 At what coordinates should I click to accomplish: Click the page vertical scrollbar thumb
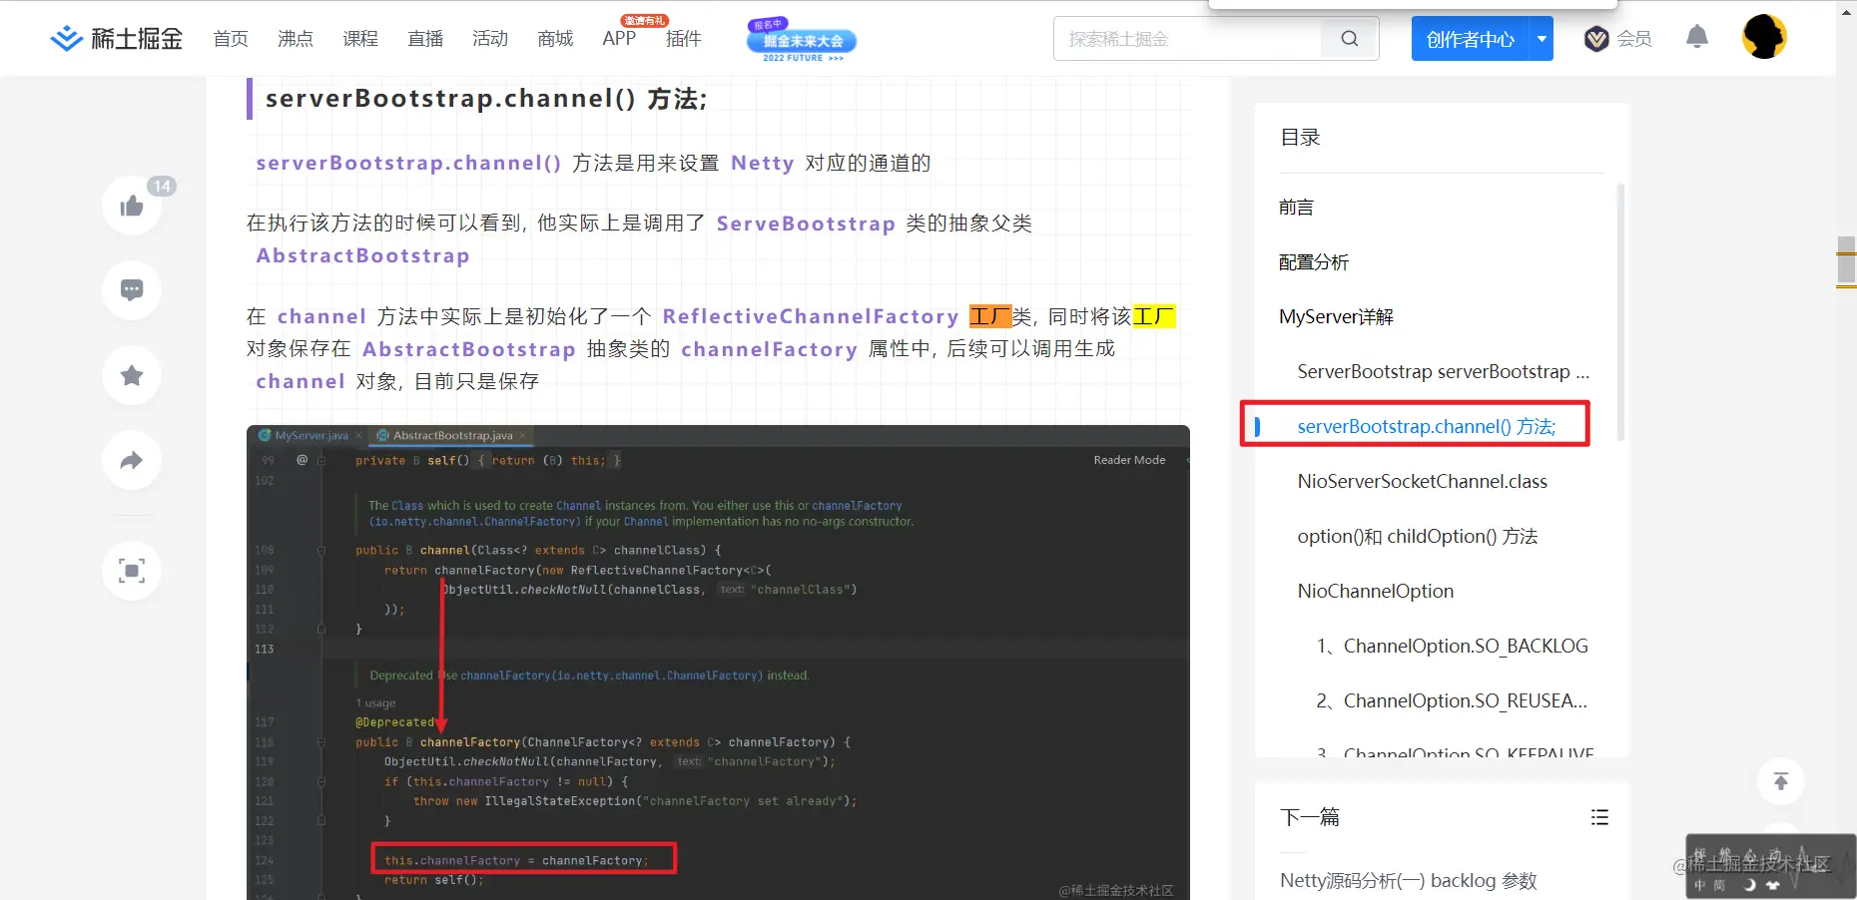1846,261
